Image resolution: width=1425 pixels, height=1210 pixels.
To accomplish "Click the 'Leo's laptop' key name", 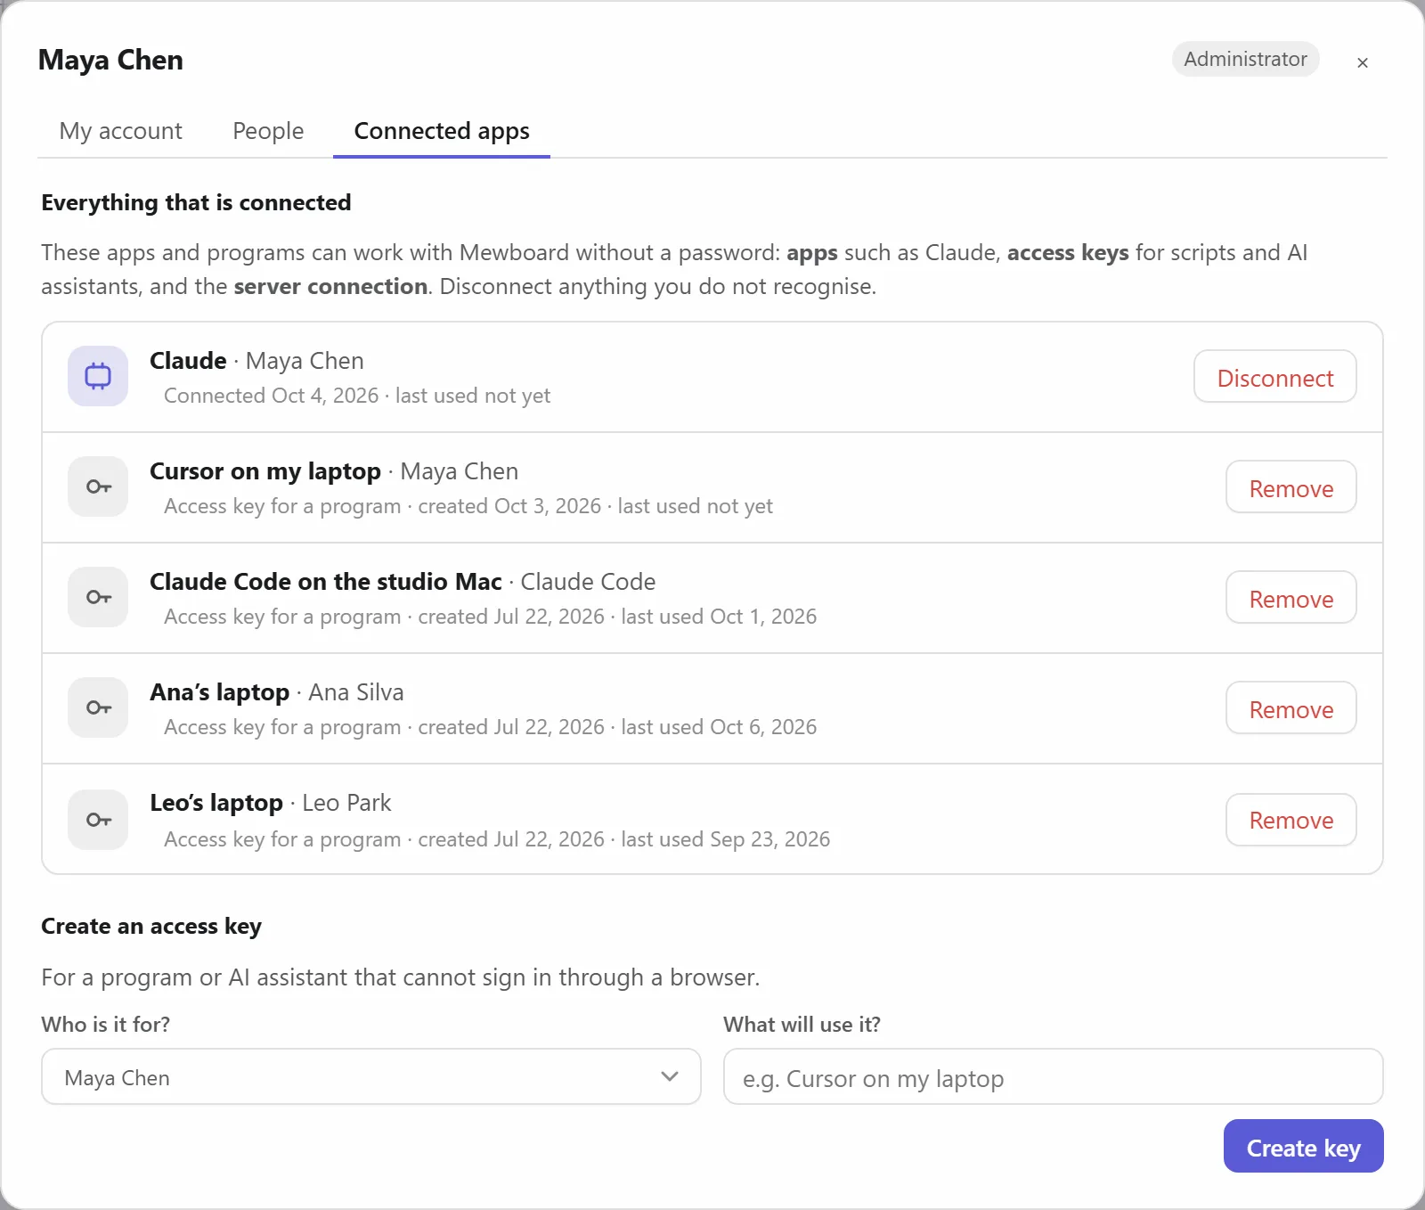I will [x=216, y=803].
